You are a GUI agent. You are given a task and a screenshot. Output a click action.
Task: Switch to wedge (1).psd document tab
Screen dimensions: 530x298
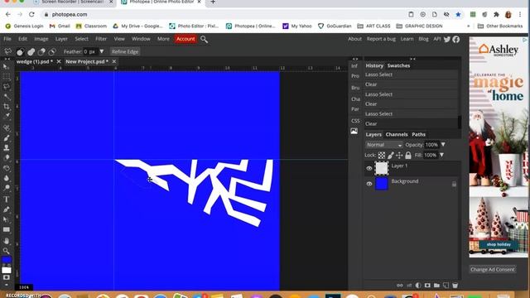[35, 61]
